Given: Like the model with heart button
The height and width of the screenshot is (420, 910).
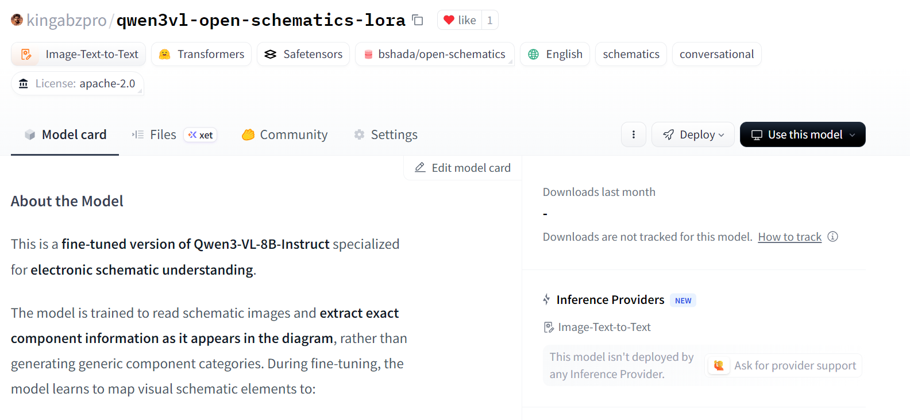Looking at the screenshot, I should click(460, 20).
